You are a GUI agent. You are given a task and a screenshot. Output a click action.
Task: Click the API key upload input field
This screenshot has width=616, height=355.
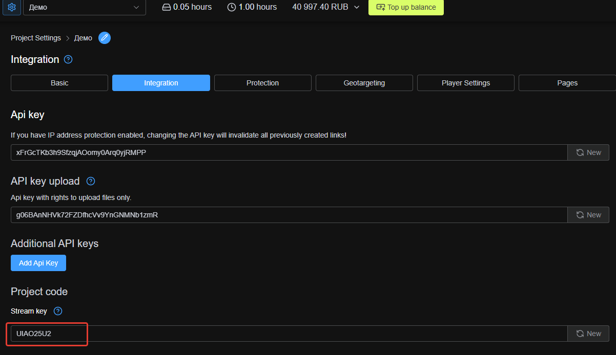[289, 215]
